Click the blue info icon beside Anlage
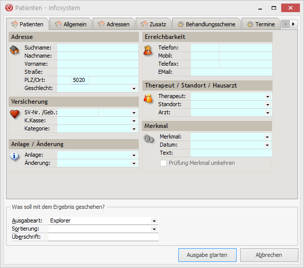 point(15,157)
